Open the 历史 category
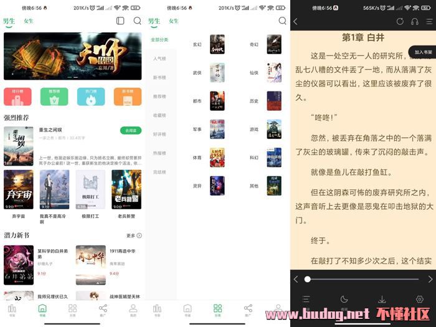 (265, 101)
